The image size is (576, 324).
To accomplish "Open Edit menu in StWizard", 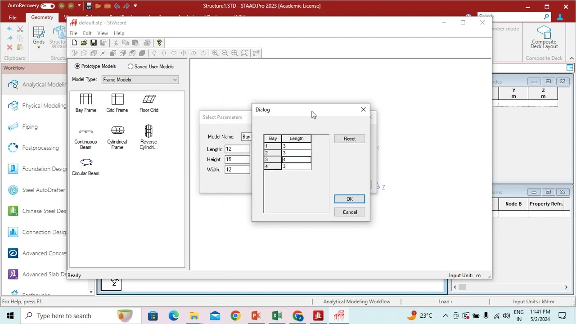I will point(87,33).
